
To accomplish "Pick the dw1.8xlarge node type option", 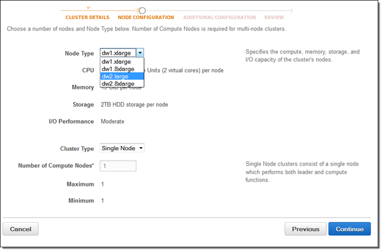I will click(118, 69).
